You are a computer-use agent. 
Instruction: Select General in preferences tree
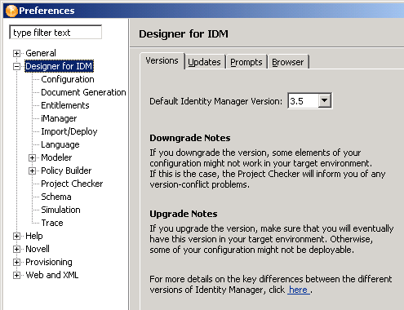click(41, 53)
